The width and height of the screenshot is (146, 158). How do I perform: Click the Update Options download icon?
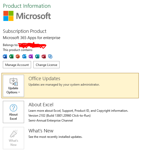(x=14, y=82)
